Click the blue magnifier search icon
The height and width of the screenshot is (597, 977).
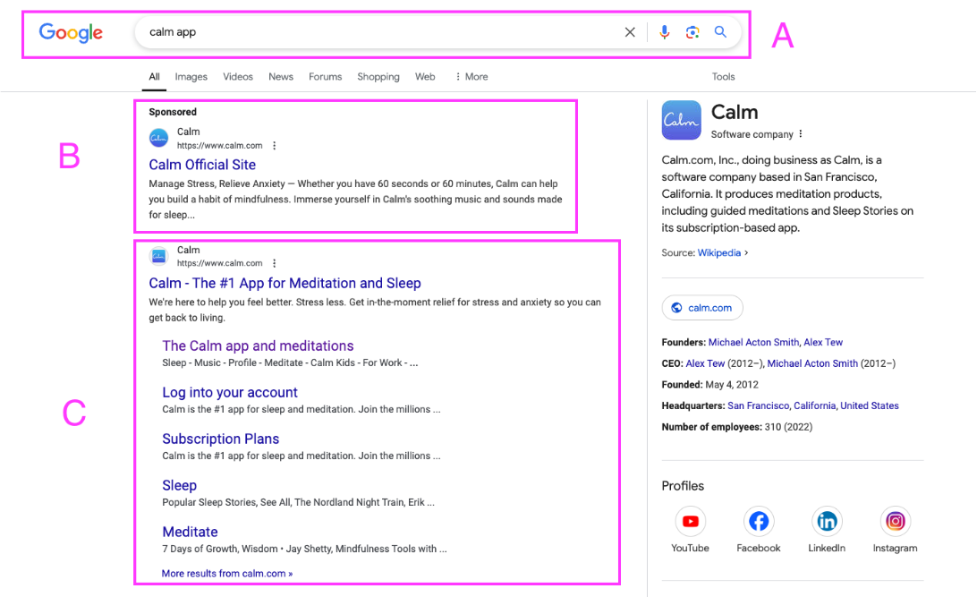(720, 32)
